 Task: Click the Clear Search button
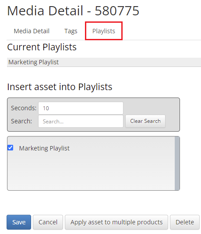[x=145, y=121]
